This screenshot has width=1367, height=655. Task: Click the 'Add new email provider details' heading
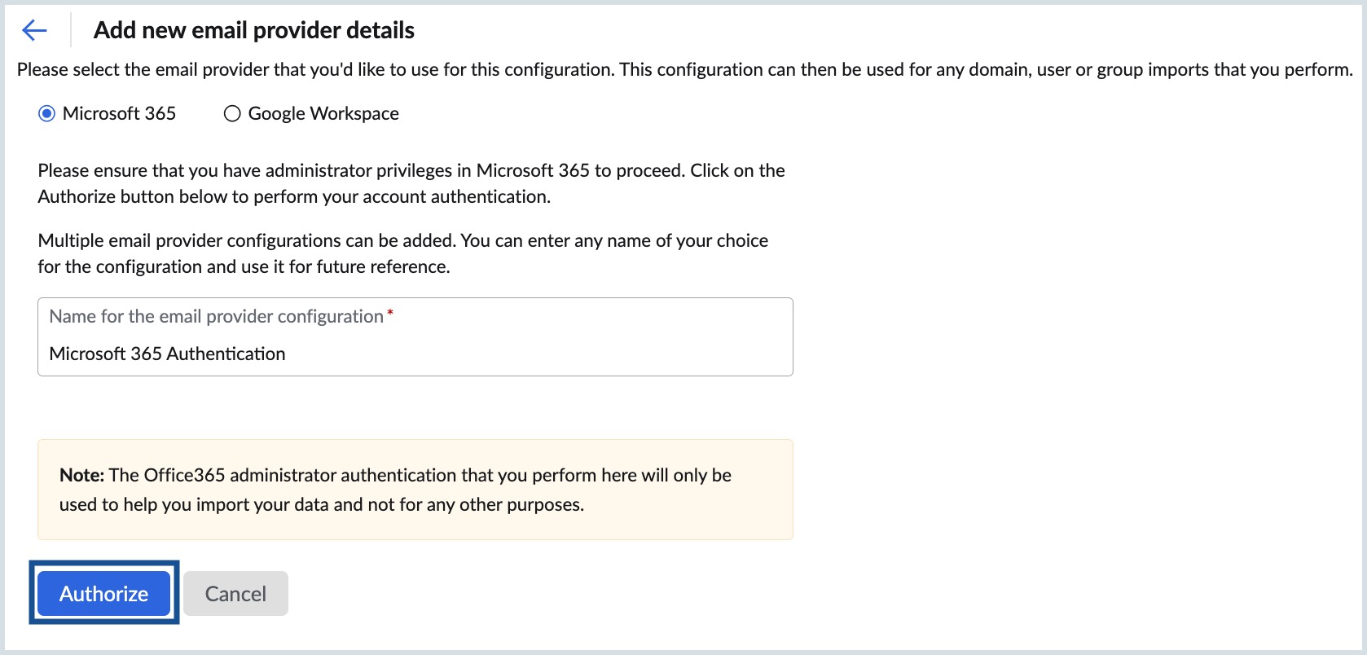coord(253,30)
